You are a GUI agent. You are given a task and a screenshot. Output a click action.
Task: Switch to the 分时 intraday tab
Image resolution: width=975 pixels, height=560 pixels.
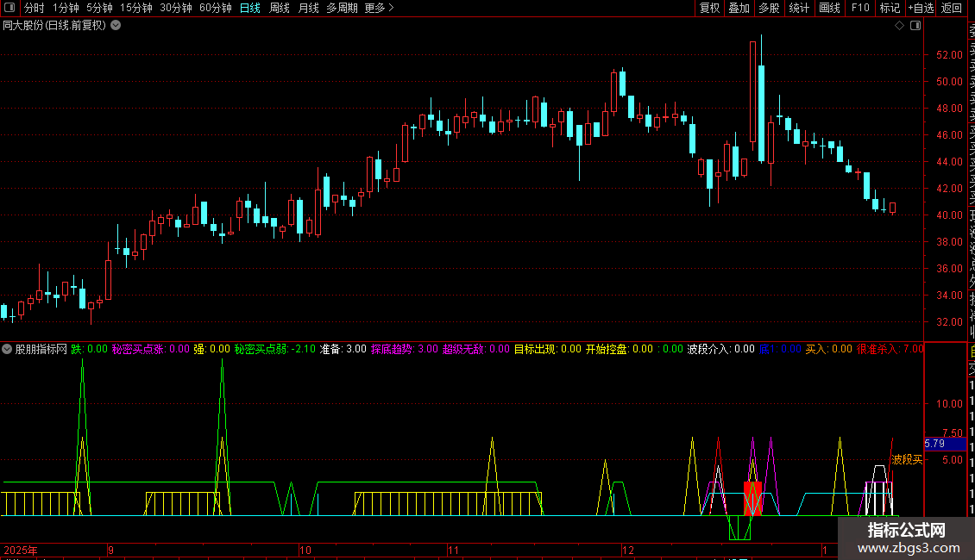click(35, 8)
